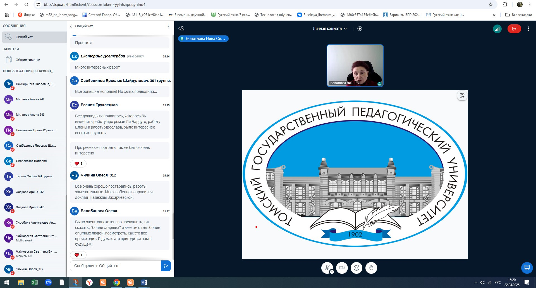Open Windows notification center
Screen dimensions: 536x288
[527, 282]
